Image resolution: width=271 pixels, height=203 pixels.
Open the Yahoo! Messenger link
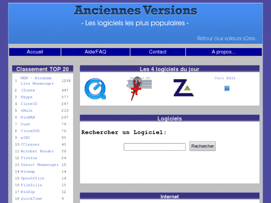(40, 165)
